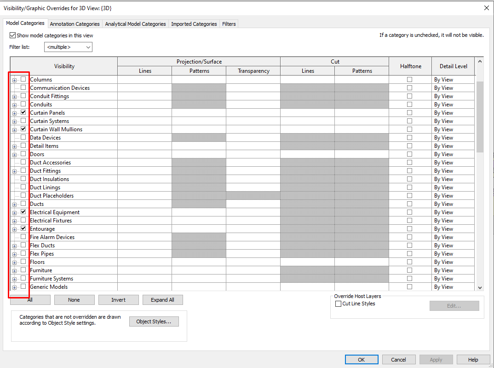Select the Duct Placeholders row label
Viewport: 494px width, 368px height.
(x=52, y=195)
